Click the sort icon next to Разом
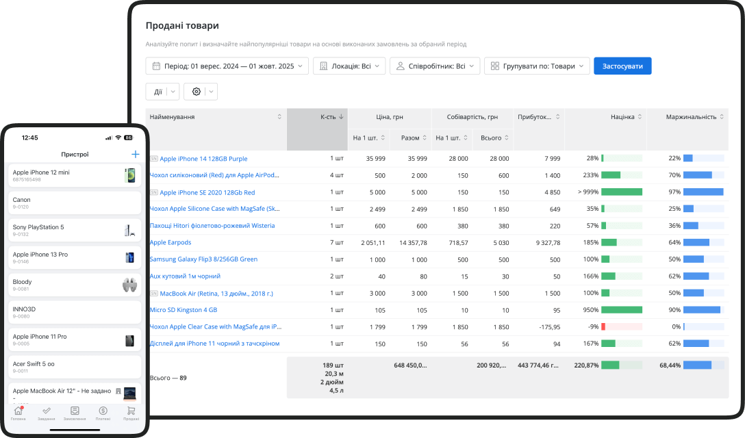The height and width of the screenshot is (438, 745). coord(425,138)
